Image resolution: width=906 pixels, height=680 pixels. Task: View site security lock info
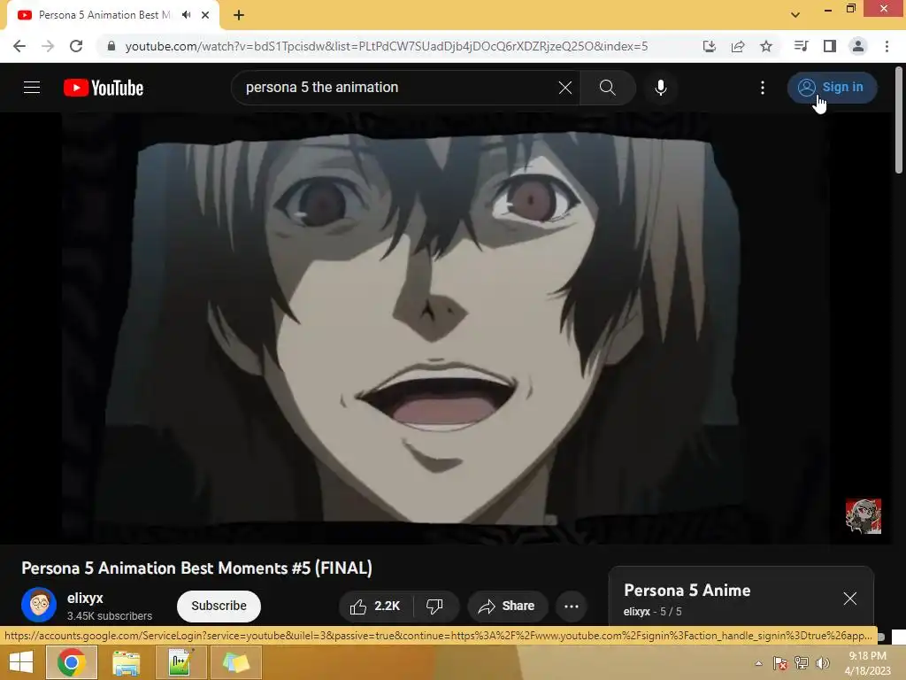111,46
